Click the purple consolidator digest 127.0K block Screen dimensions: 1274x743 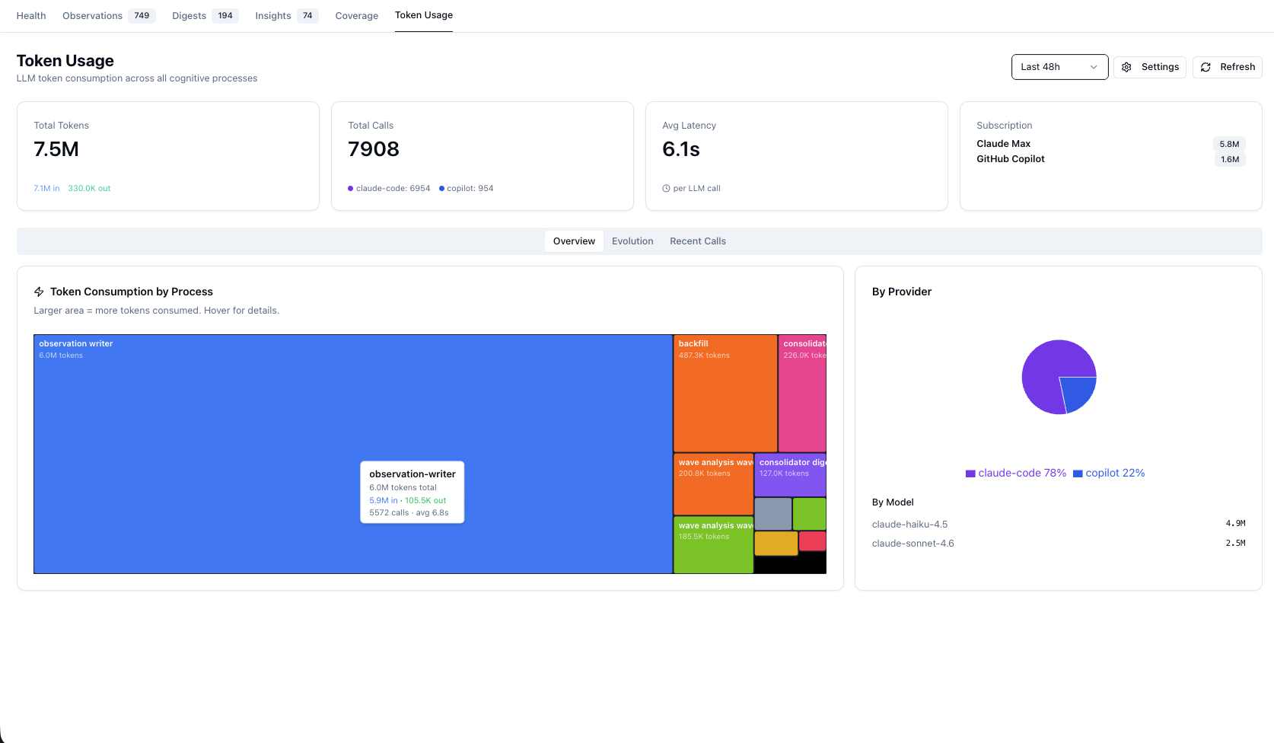click(790, 475)
